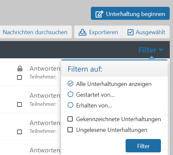173x155 pixels.
Task: Apply filters with the blue Filter button
Action: [143, 146]
